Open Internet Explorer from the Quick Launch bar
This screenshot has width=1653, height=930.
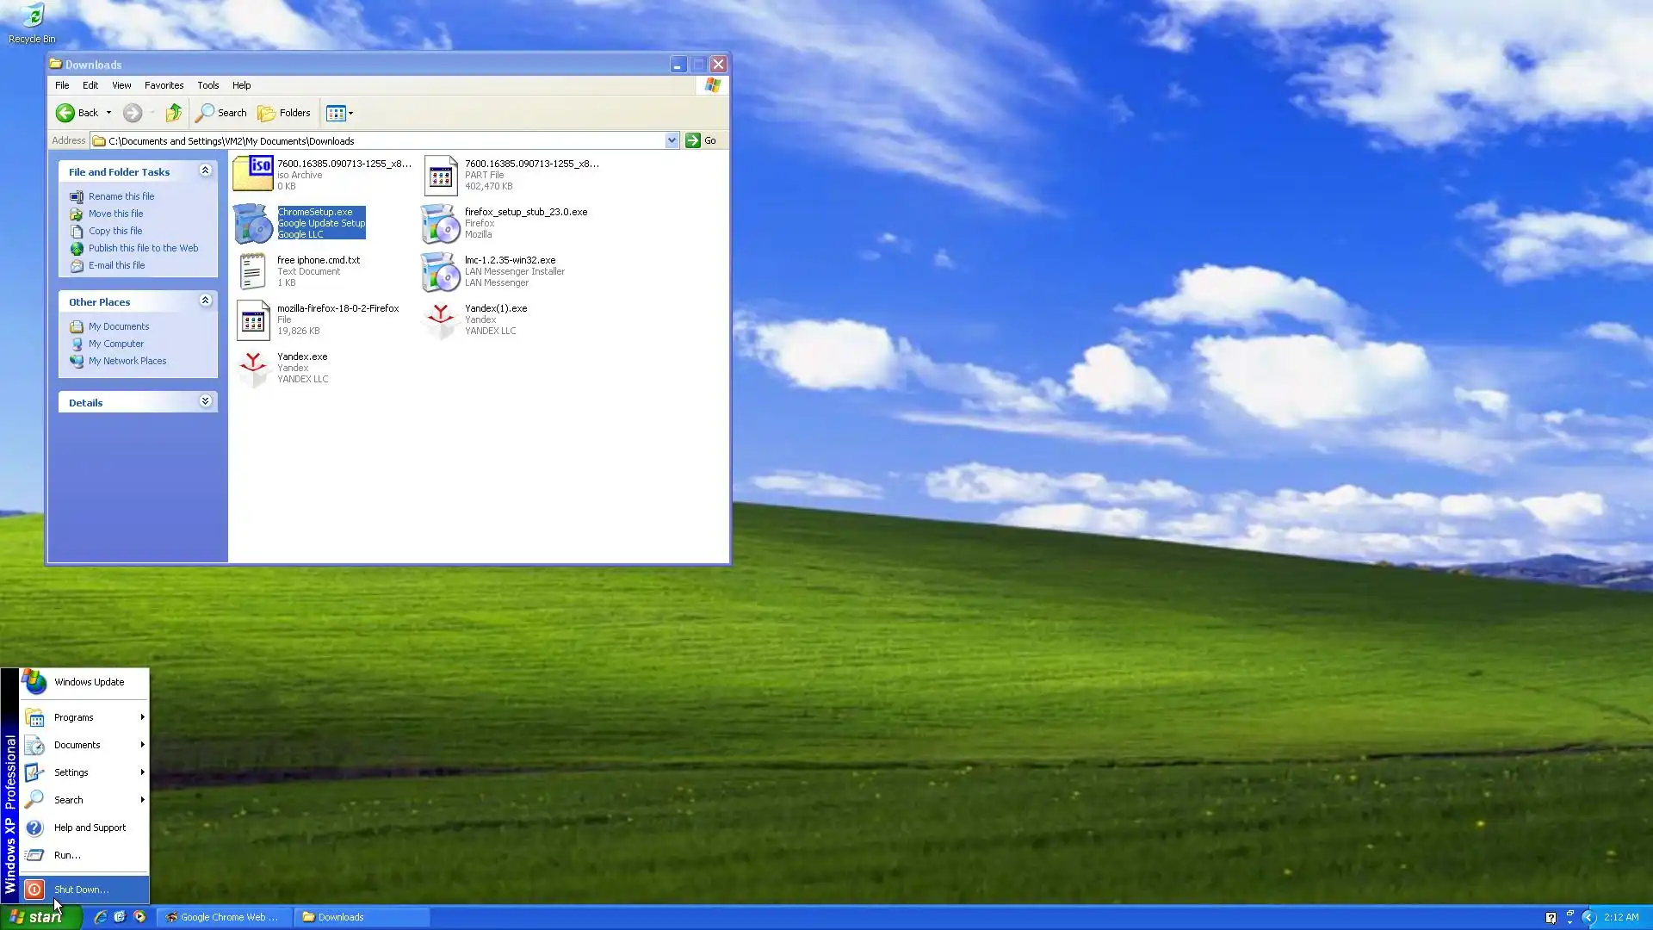(x=100, y=917)
